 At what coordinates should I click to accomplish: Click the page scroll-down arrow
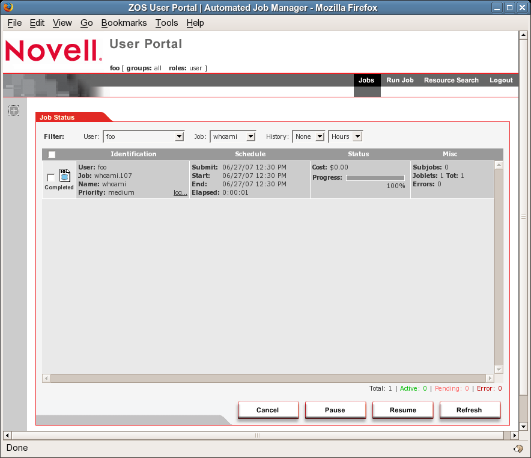pyautogui.click(x=523, y=427)
